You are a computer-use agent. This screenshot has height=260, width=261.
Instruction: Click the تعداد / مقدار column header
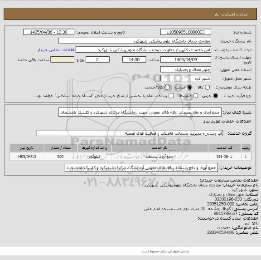click(x=61, y=148)
